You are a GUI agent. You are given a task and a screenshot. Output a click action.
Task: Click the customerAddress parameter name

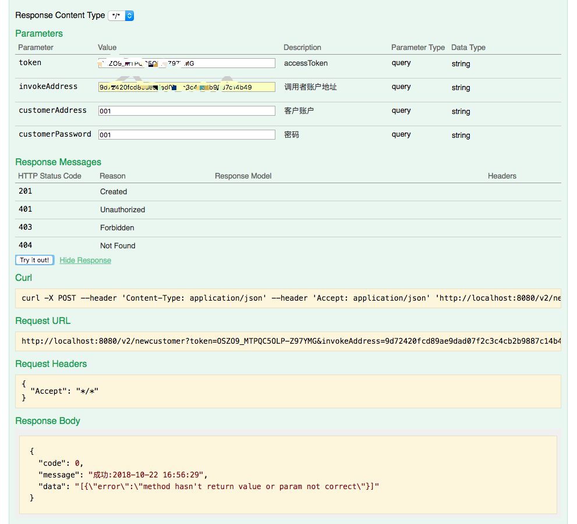(52, 110)
